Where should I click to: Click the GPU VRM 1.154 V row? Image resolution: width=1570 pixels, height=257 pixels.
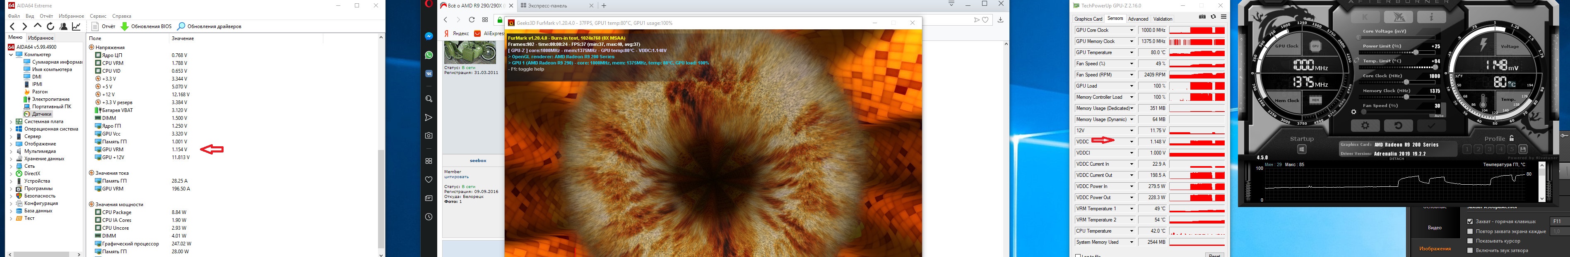(x=141, y=150)
